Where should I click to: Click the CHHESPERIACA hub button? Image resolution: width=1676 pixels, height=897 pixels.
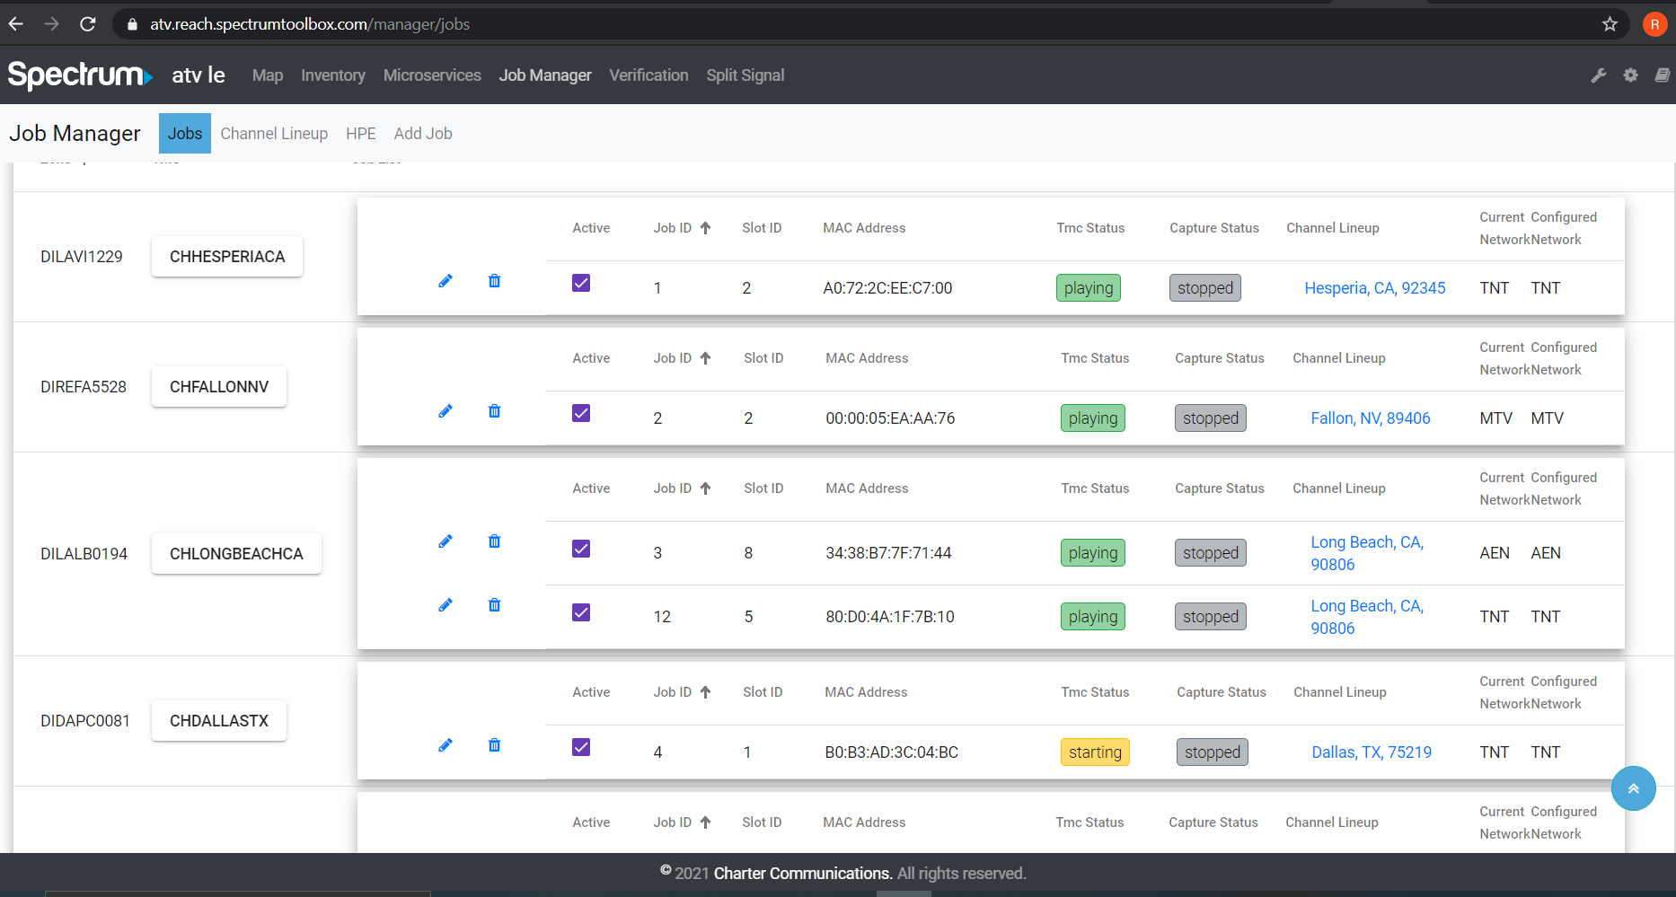point(227,257)
